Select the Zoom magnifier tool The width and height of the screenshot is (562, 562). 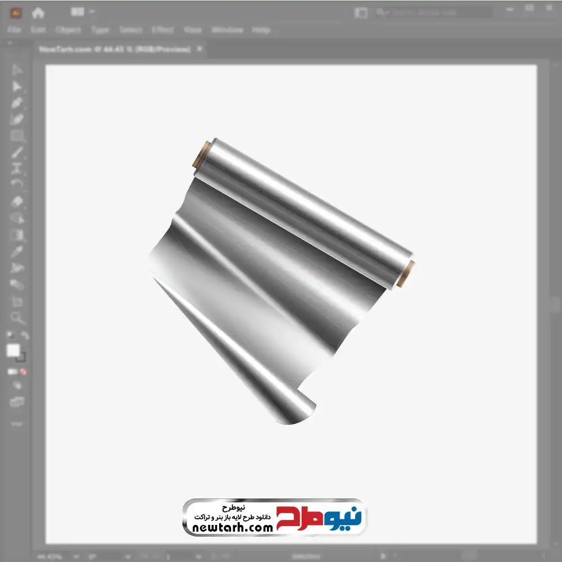pyautogui.click(x=16, y=318)
